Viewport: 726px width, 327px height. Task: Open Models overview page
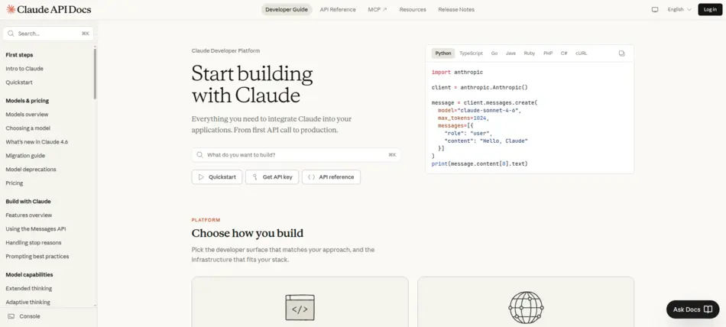(27, 115)
